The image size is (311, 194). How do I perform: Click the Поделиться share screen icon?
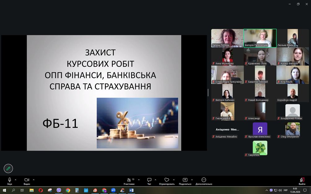[x=185, y=180]
